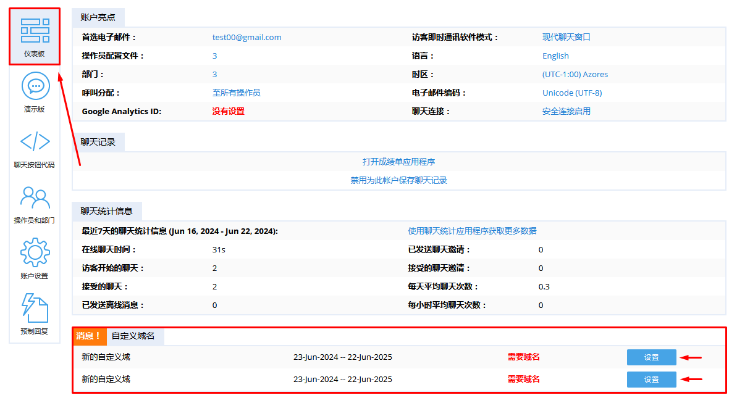The image size is (737, 403).
Task: Click 禁用为此帐户保存聊天记录 link
Action: [x=398, y=180]
